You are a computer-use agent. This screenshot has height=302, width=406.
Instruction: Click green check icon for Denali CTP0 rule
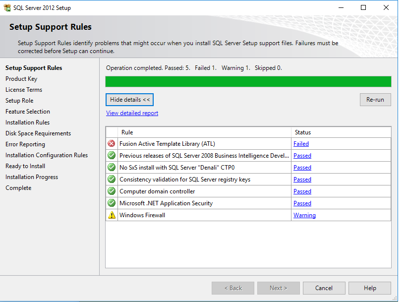pyautogui.click(x=112, y=167)
